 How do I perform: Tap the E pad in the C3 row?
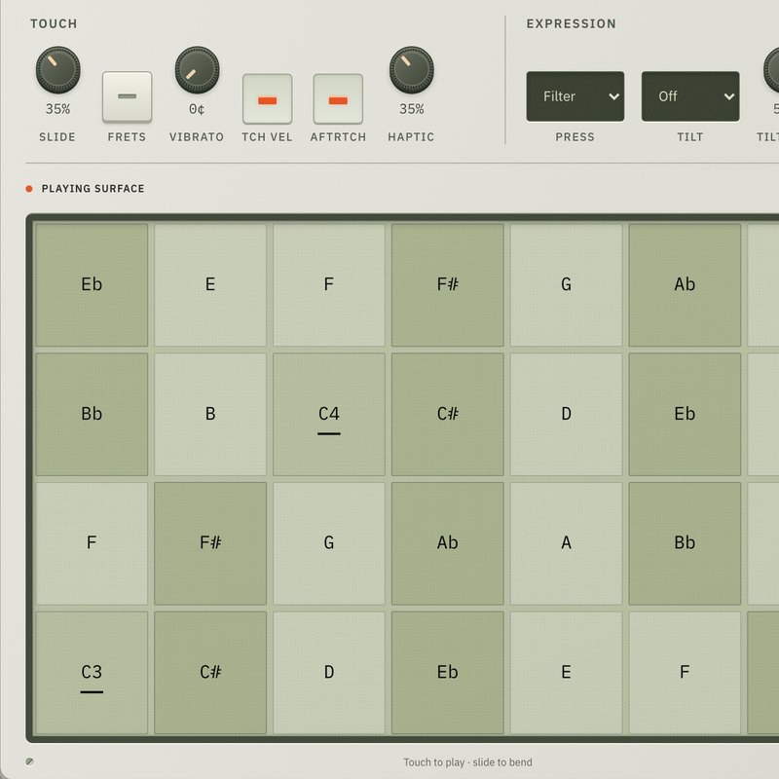[x=566, y=673]
